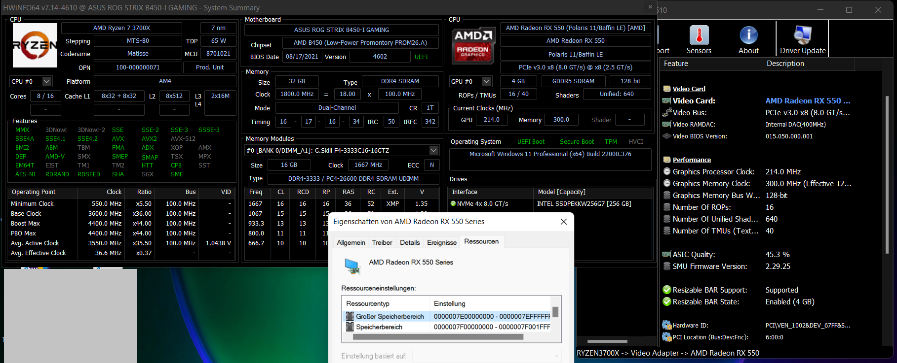The image size is (897, 363).
Task: Click the ASUS ROG STRIX B450-I GAMING field
Action: [x=342, y=30]
